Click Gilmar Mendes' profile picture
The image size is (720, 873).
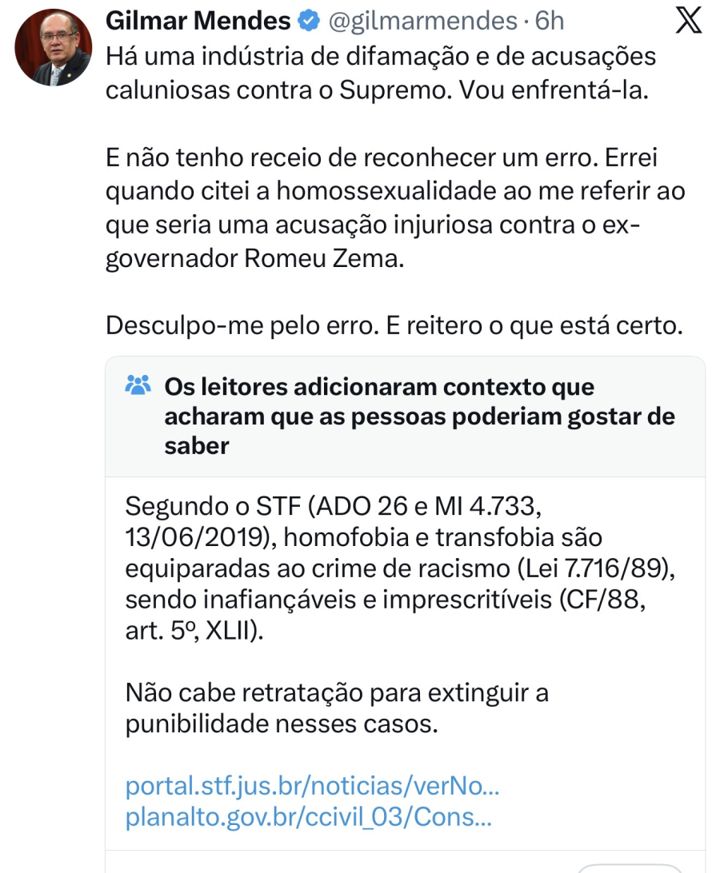[x=53, y=46]
